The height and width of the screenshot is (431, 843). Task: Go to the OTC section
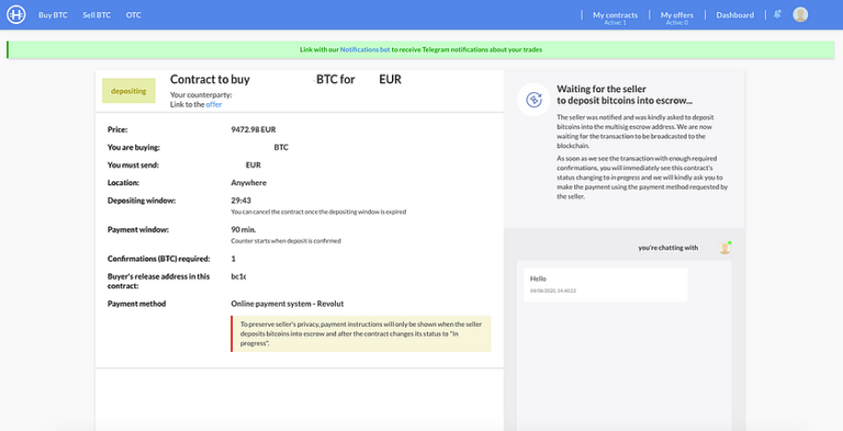click(133, 15)
